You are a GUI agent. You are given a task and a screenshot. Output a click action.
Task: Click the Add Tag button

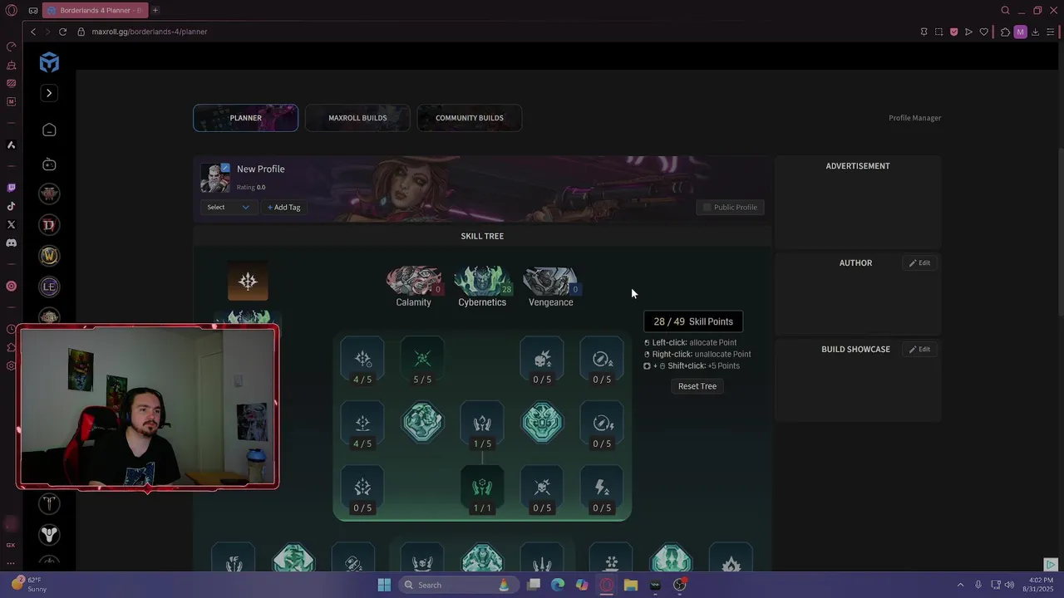[x=284, y=207]
